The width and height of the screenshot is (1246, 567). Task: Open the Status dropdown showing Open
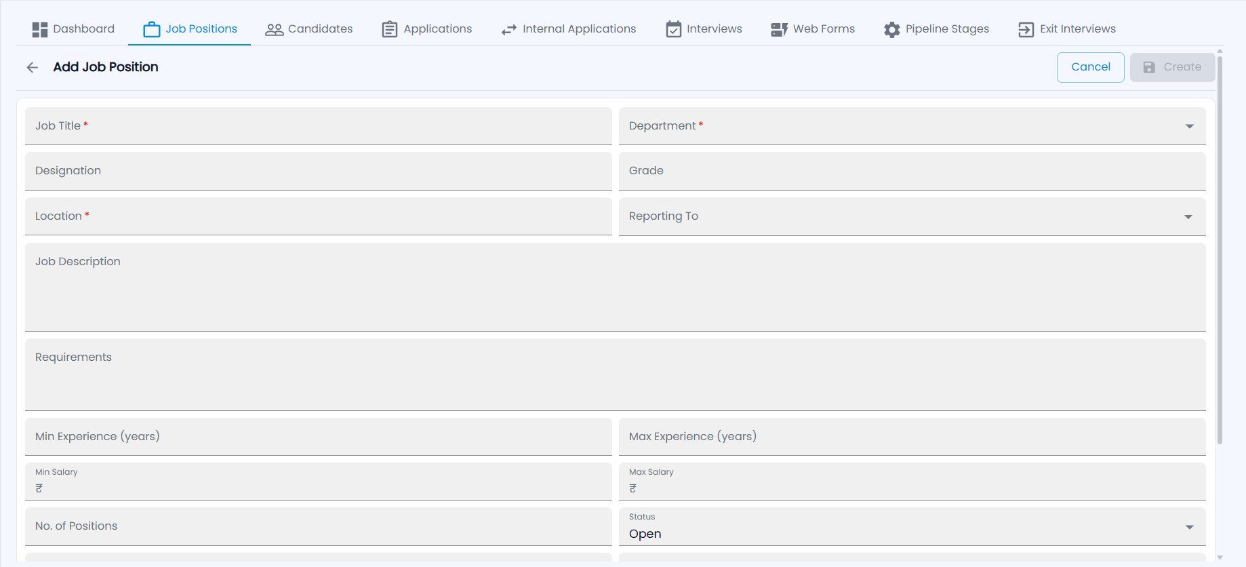(x=912, y=526)
